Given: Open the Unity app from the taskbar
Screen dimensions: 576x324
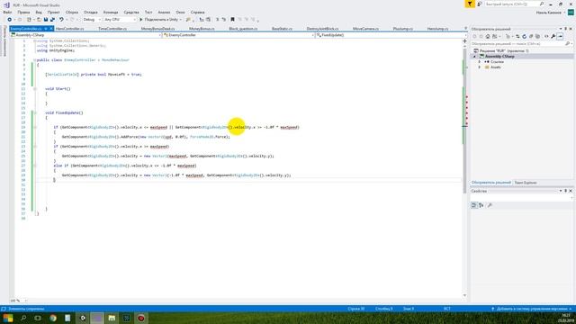Looking at the screenshot, I should point(83,318).
